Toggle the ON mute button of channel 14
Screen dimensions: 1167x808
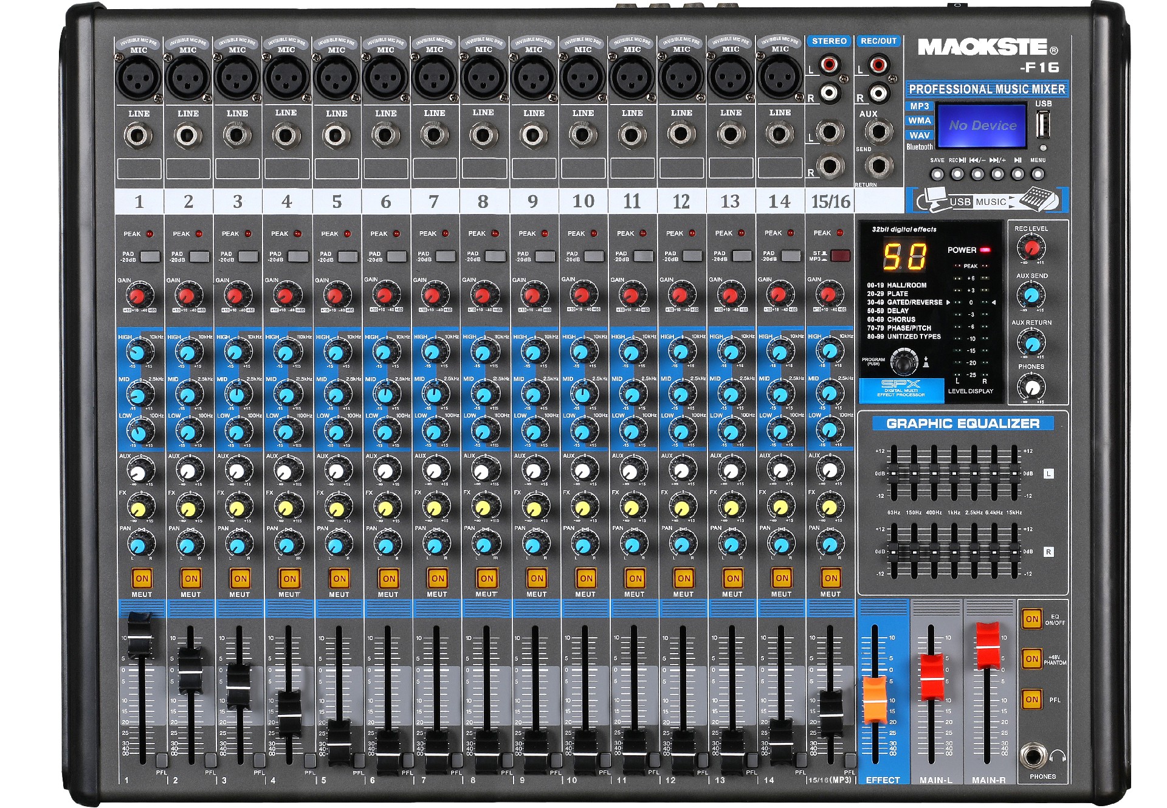point(782,578)
